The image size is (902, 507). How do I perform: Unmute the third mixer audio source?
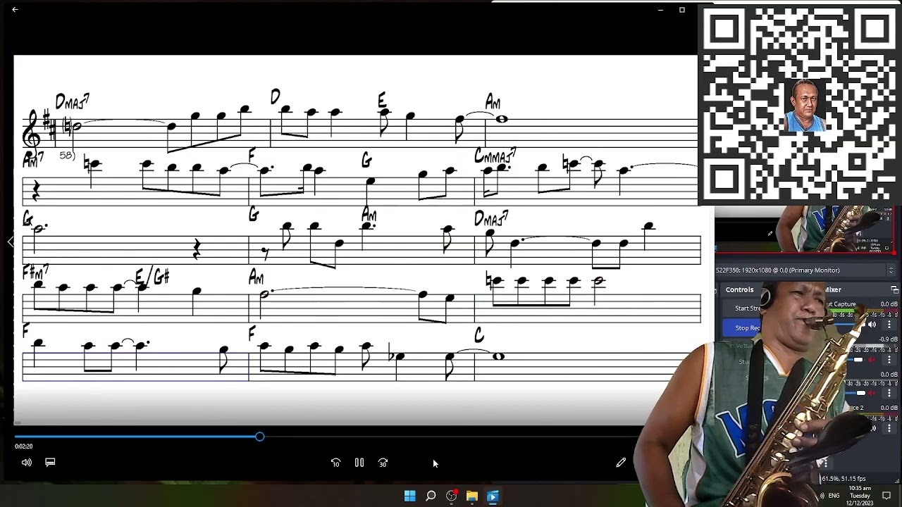click(x=872, y=393)
